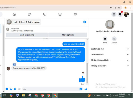Image resolution: width=133 pixels, height=98 pixels.
Task: Mute this conversation via bell icon
Action: [105, 39]
